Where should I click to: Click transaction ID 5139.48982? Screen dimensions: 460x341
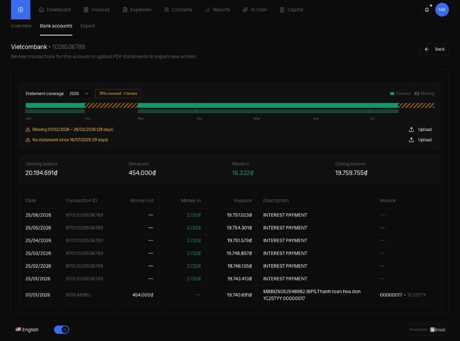[x=78, y=295]
